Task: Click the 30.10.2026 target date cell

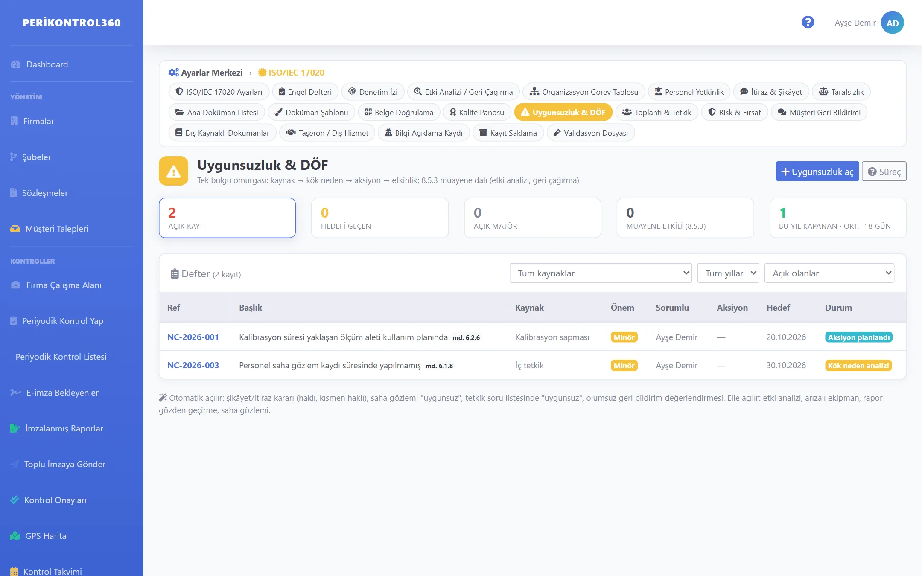Action: click(x=786, y=365)
